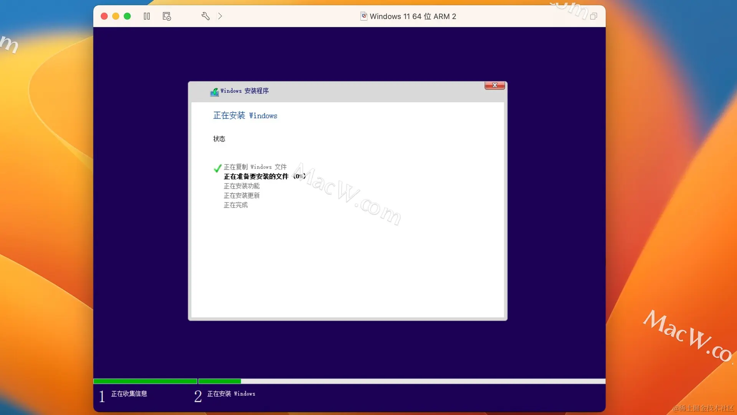Click the 正在复制 Windows 文件 status line
This screenshot has width=737, height=415.
tap(255, 167)
